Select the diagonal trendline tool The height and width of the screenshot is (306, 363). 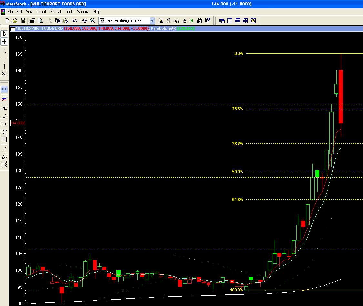[x=5, y=51]
